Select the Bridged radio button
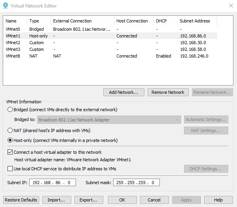Screen dimensions: 237x207 (10, 110)
